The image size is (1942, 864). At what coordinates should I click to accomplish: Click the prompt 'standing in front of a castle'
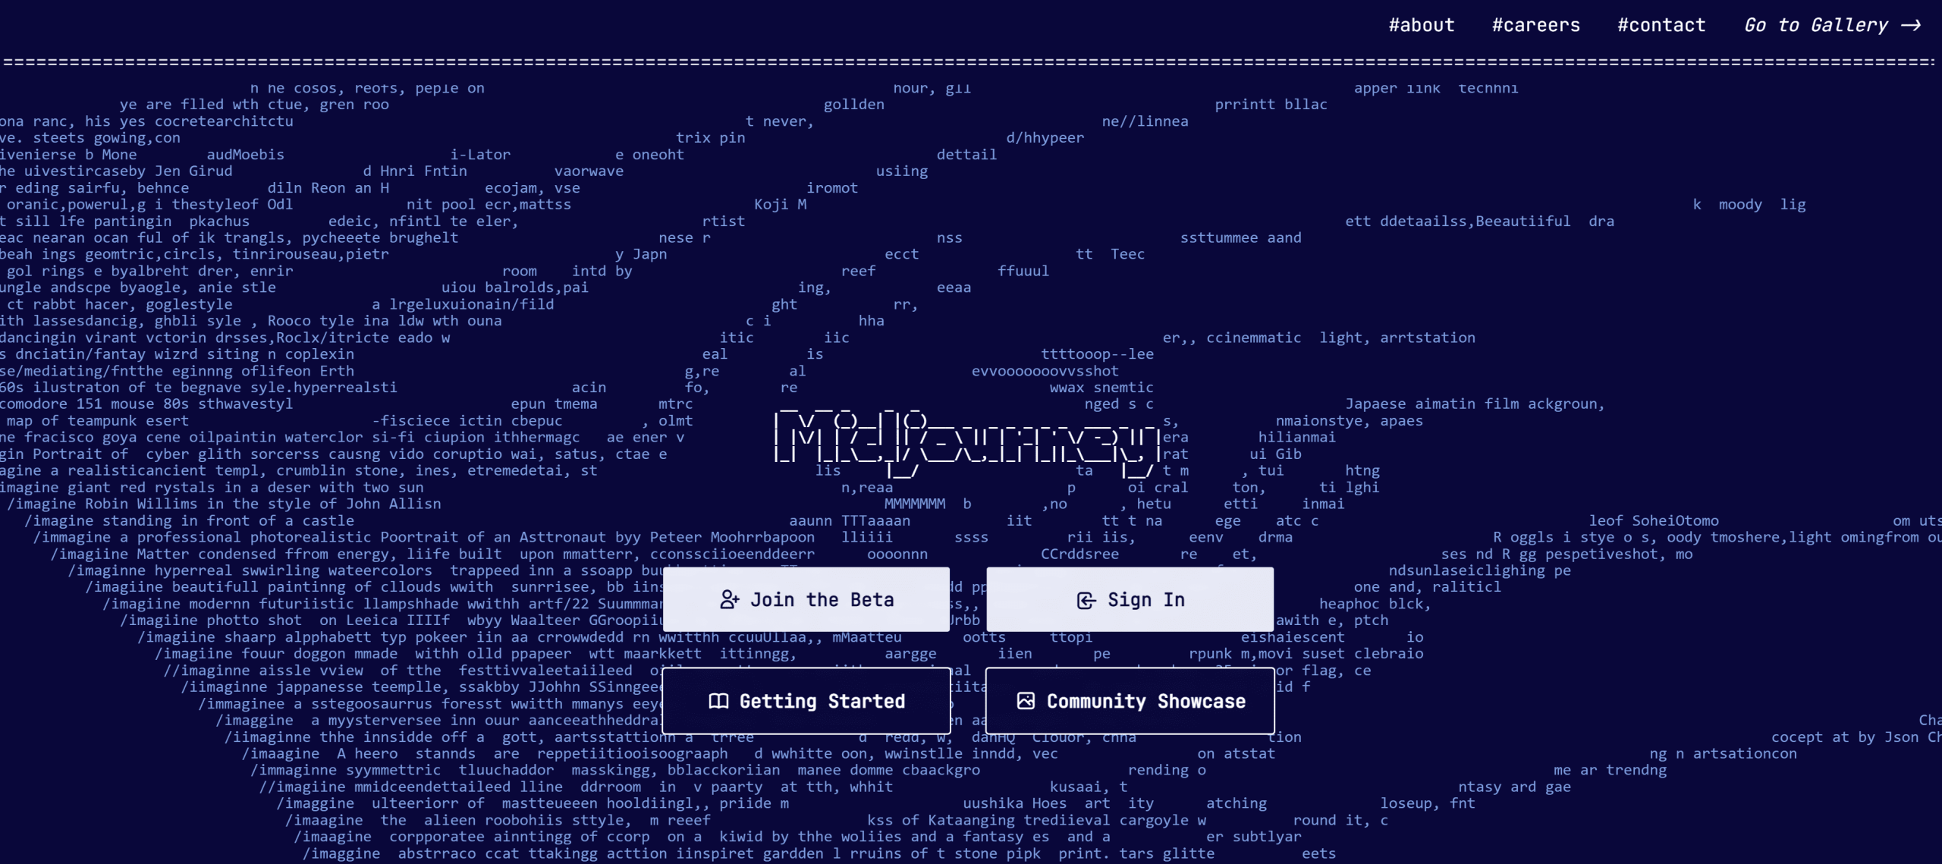coord(189,520)
